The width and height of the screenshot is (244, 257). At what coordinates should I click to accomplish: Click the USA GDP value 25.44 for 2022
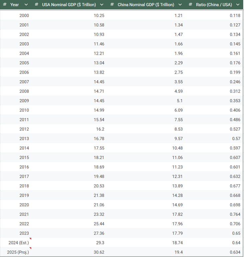point(99,224)
